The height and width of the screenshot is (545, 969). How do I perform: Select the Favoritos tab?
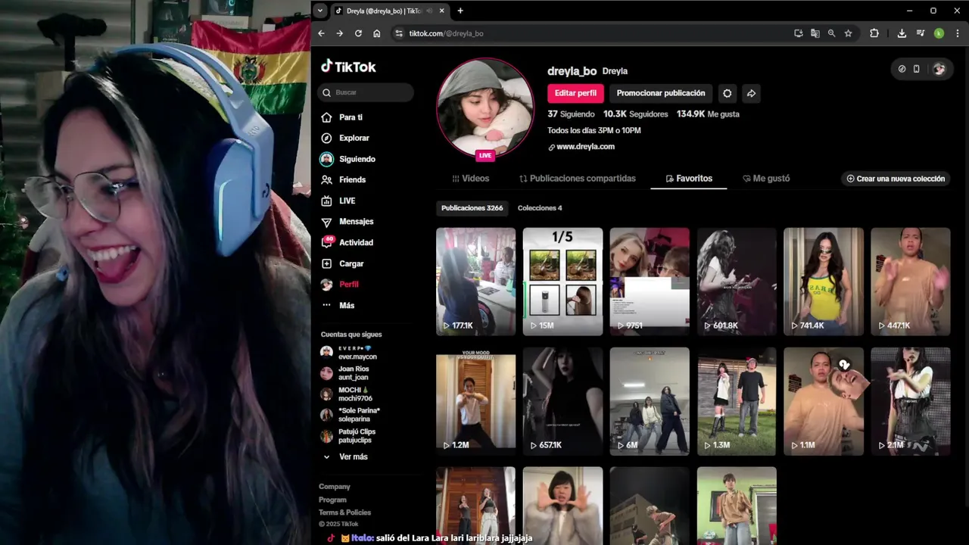coord(689,179)
